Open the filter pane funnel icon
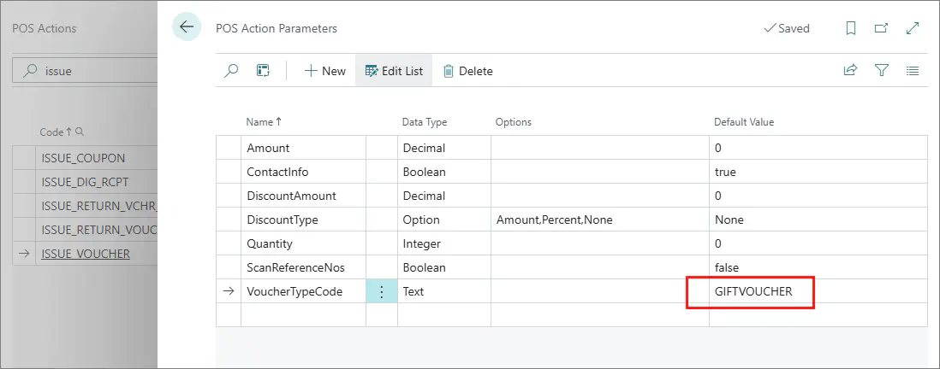The height and width of the screenshot is (369, 940). coord(881,71)
